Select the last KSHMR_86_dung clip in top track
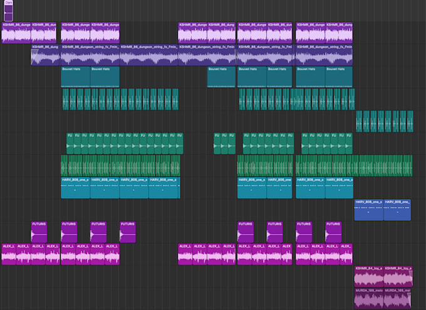The image size is (426, 310). coord(339,33)
